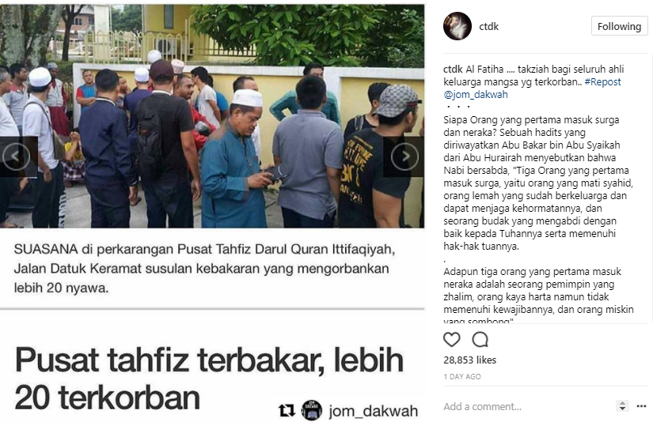
Task: Visit the @jom_dakwah mention link
Action: [476, 94]
